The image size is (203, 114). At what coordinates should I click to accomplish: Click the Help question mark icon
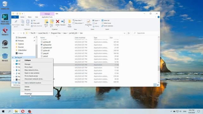159,17
